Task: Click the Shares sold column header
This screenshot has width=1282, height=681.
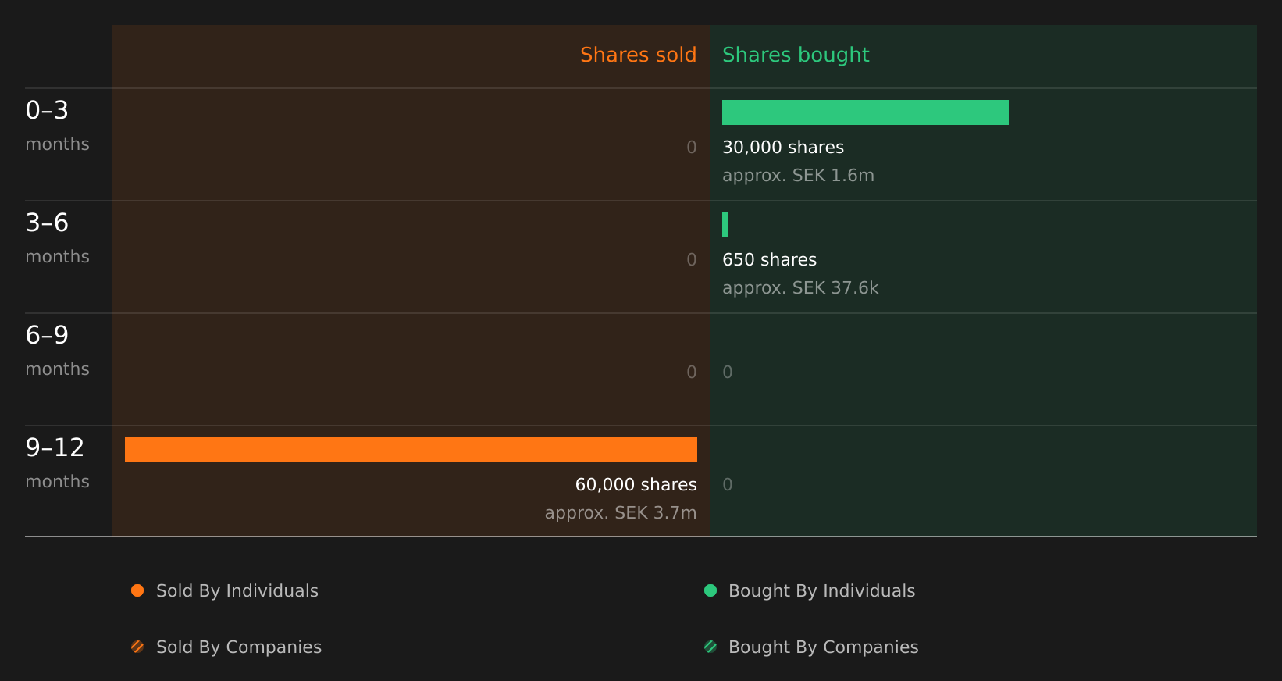Action: pos(639,55)
